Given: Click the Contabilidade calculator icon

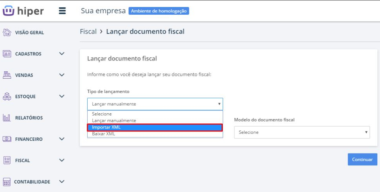Looking at the screenshot, I should [7, 182].
